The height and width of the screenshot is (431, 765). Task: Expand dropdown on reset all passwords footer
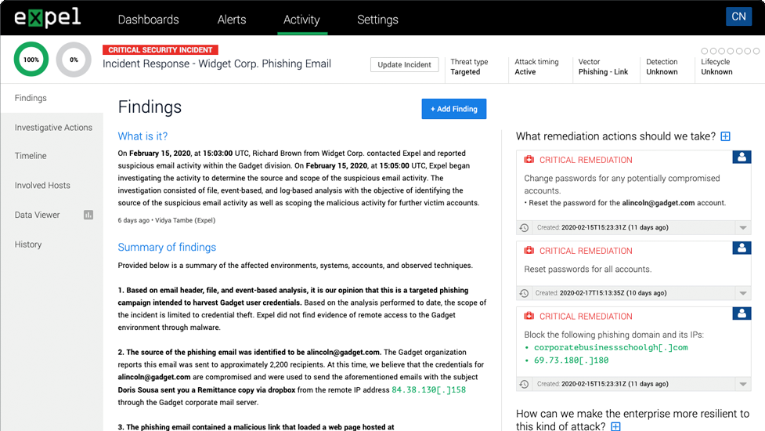pyautogui.click(x=742, y=293)
